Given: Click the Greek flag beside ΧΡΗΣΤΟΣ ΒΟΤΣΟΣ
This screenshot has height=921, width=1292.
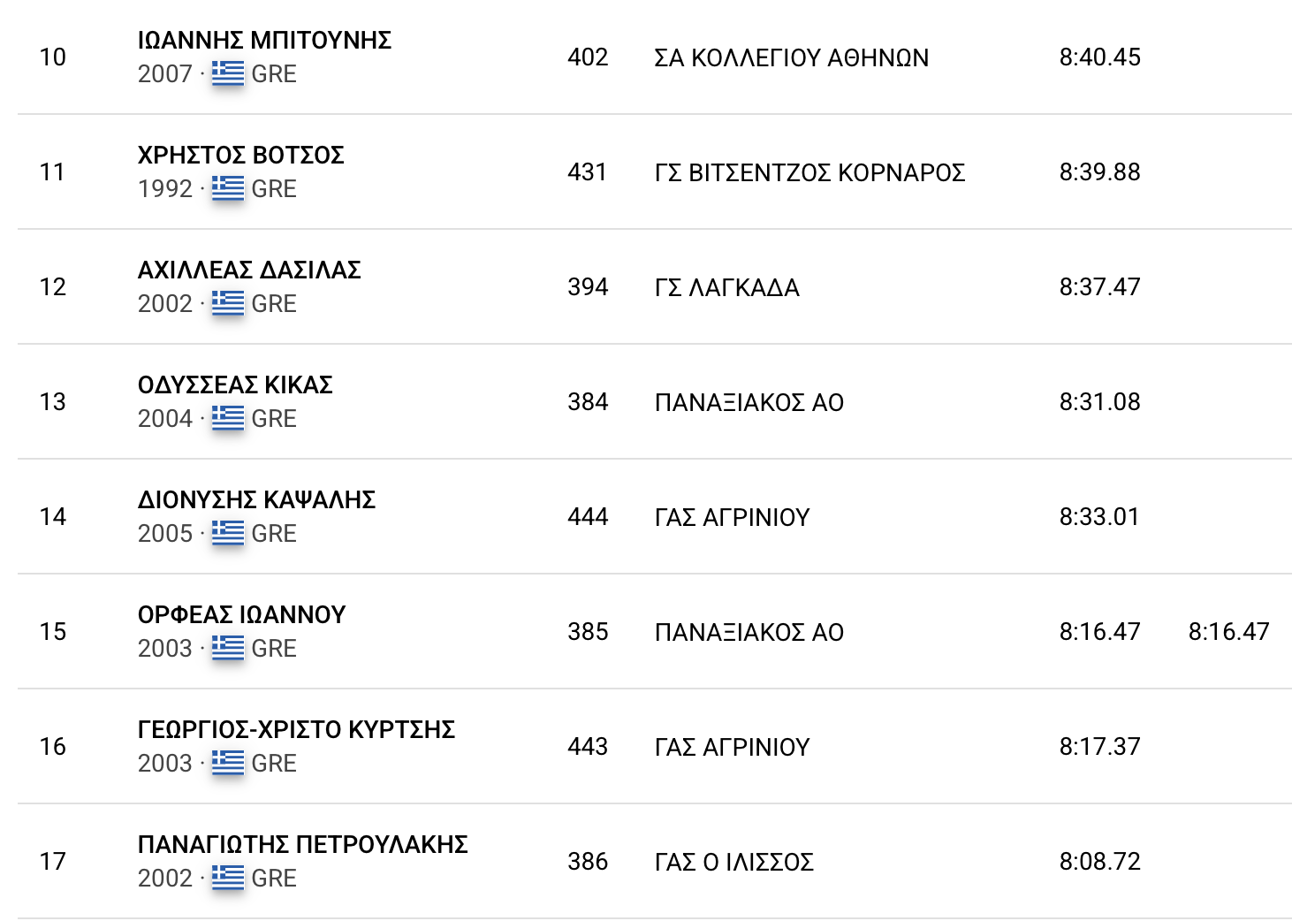Looking at the screenshot, I should 228,188.
